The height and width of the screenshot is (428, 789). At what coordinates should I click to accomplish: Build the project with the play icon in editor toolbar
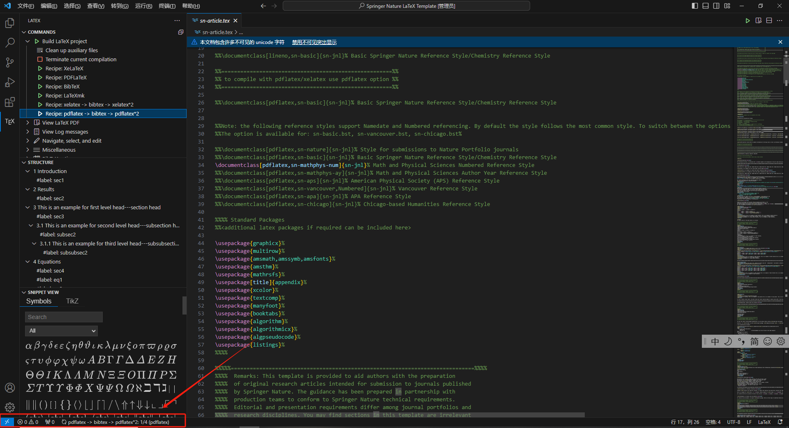[747, 20]
